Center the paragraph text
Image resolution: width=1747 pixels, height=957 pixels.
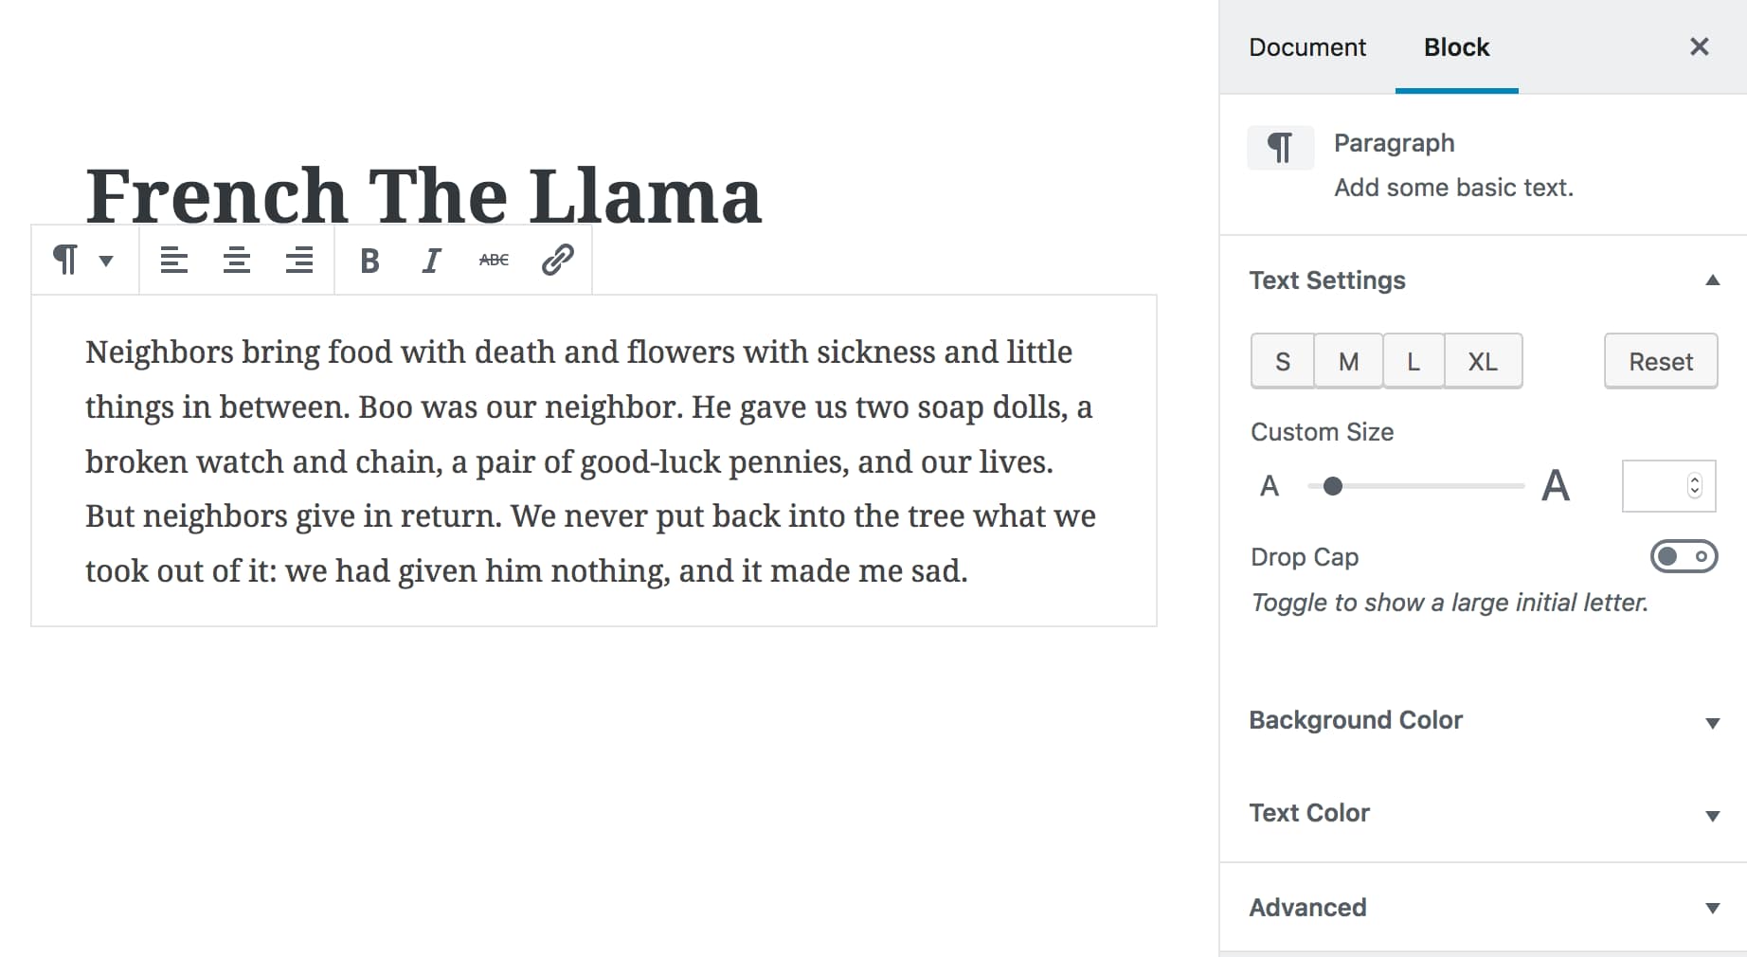point(237,260)
